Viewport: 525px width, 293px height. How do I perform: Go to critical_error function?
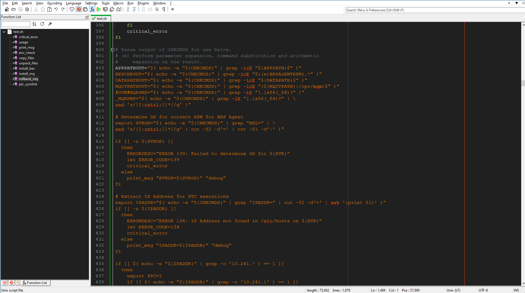29,37
